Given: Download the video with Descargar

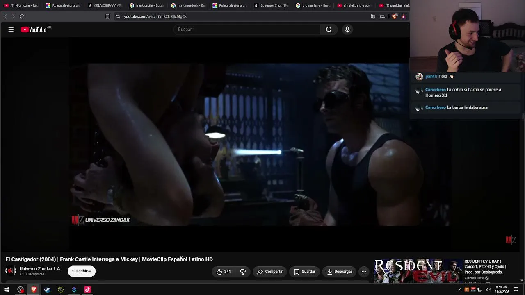Looking at the screenshot, I should [340, 272].
